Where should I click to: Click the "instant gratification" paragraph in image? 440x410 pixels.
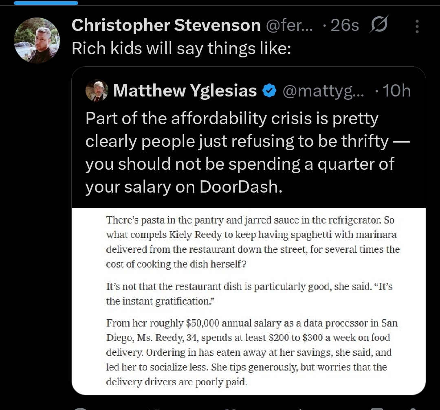click(249, 294)
